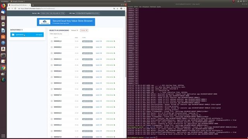Go back in Chrome

pos(9,8)
